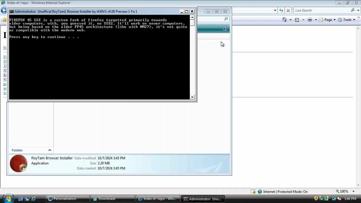Click the Tools menu gear icon
The height and width of the screenshot is (203, 361).
pos(340,20)
